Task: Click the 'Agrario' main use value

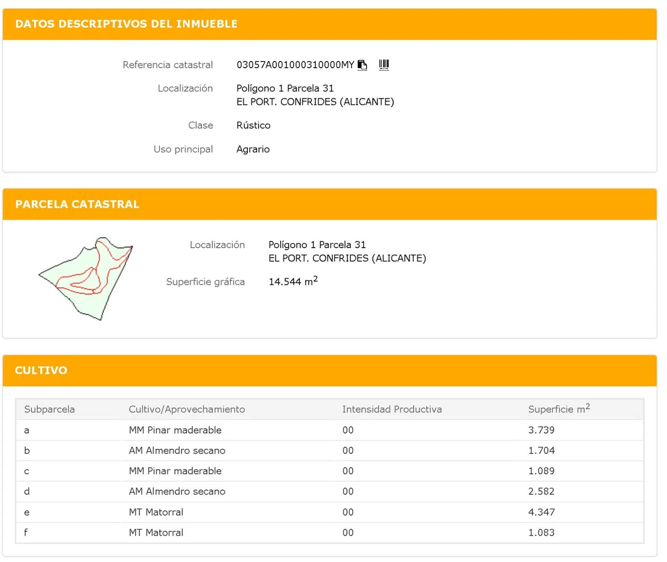Action: coord(253,149)
